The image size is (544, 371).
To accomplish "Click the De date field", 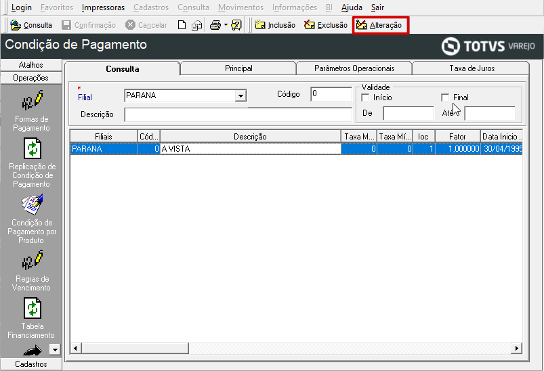I will pos(409,113).
